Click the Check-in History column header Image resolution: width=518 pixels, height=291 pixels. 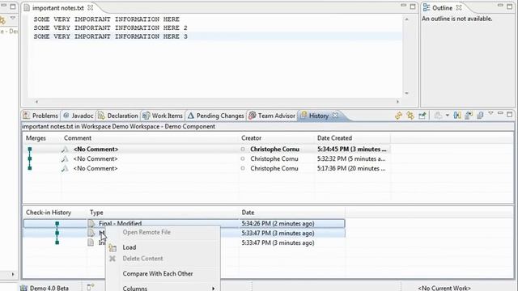[x=49, y=213]
